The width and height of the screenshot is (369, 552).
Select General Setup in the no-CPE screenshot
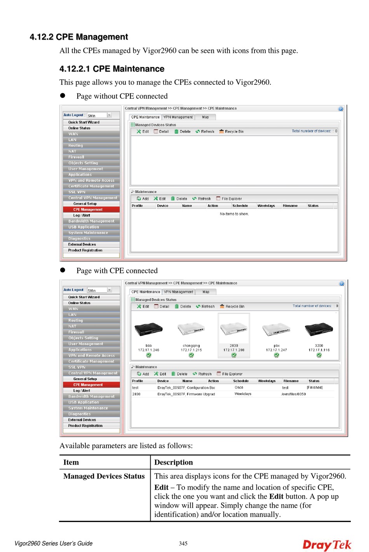click(x=91, y=204)
